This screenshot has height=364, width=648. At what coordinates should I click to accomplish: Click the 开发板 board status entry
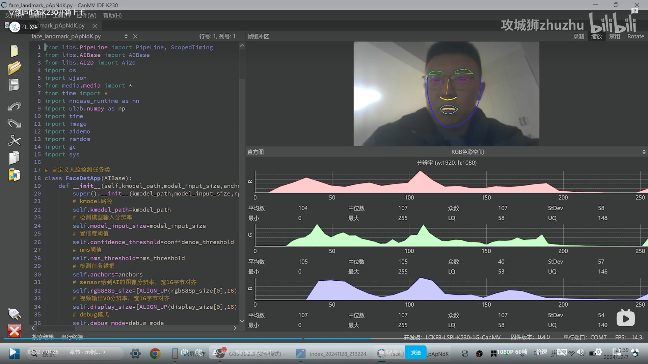pyautogui.click(x=452, y=337)
